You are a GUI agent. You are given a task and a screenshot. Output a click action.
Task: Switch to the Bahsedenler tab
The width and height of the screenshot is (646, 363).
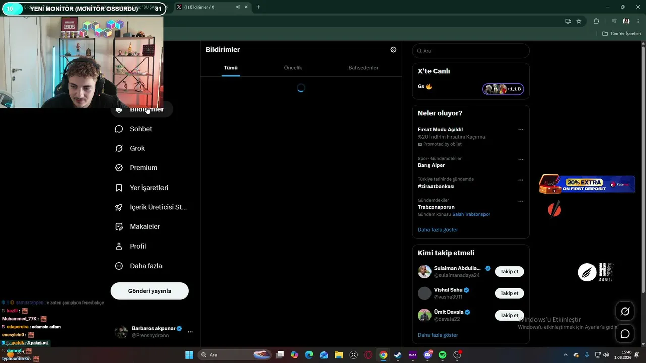[x=363, y=68]
